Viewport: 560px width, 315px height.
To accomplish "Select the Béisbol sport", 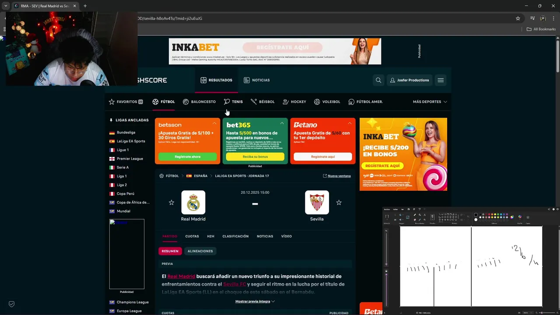I will click(262, 101).
